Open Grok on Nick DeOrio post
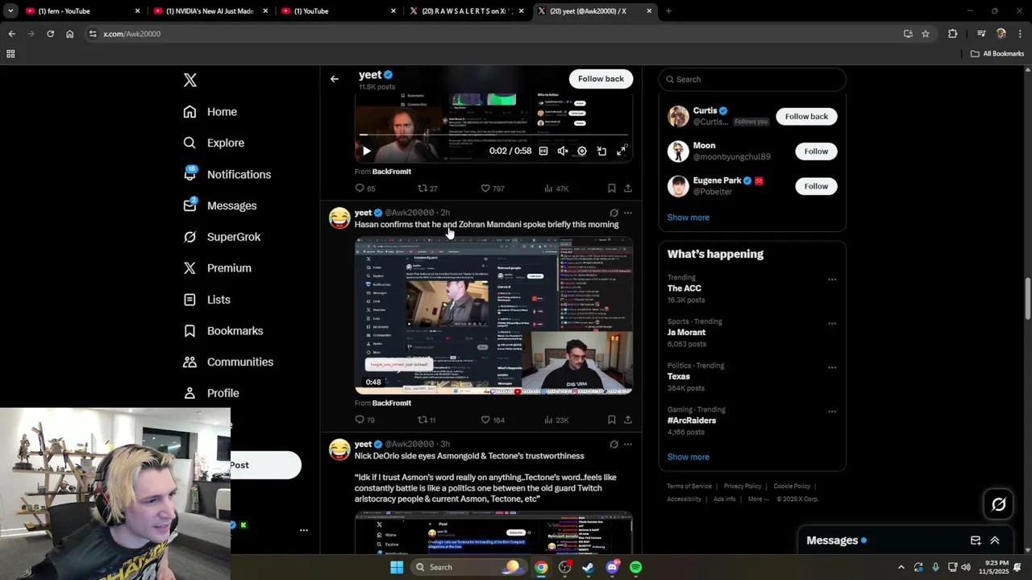Viewport: 1032px width, 580px height. [614, 444]
